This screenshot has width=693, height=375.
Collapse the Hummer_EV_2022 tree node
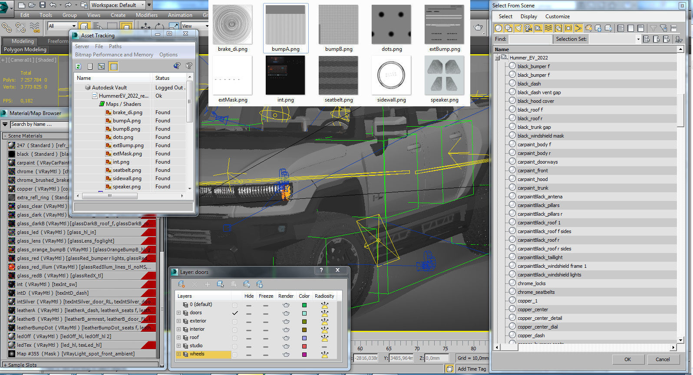(x=498, y=57)
